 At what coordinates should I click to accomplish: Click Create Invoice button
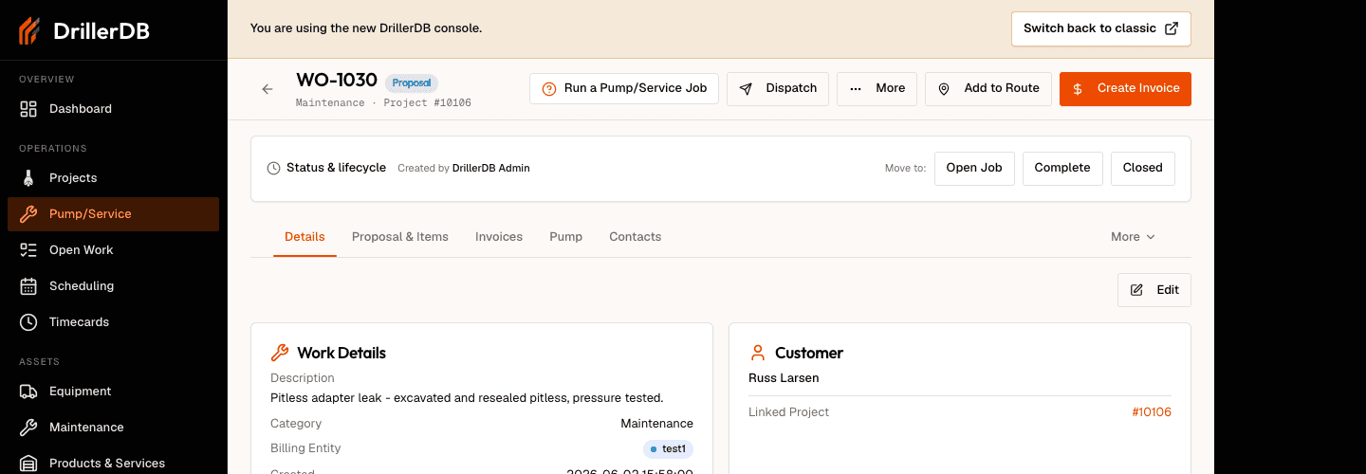click(1125, 88)
